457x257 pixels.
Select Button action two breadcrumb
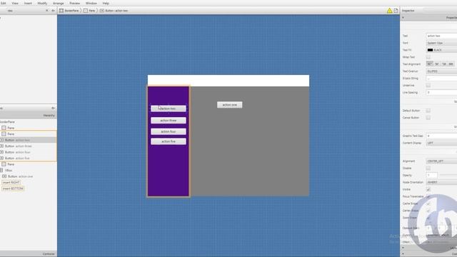[114, 11]
